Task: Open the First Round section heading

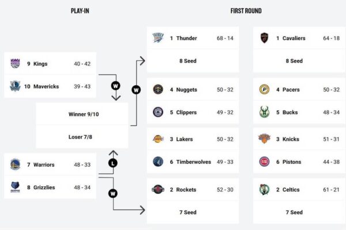Action: coord(245,11)
